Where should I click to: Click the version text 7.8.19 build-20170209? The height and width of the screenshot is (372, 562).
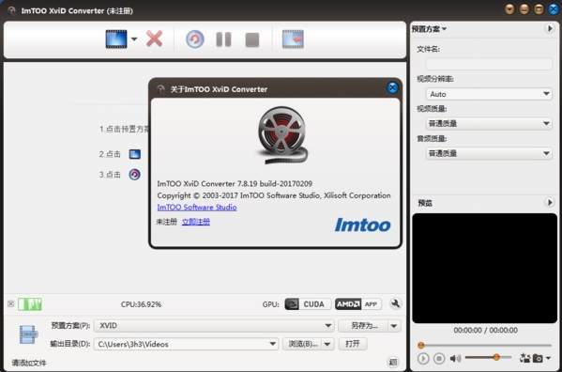pos(275,184)
